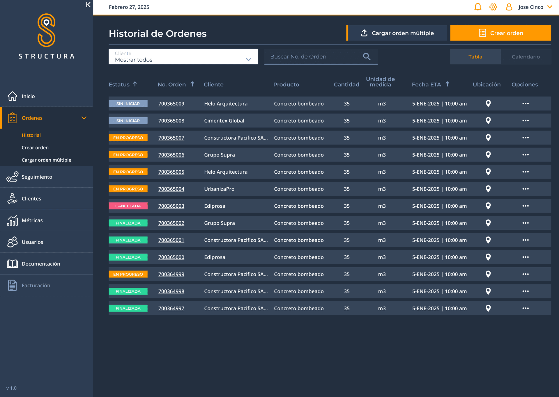Toggle sort on No. Orden column
The height and width of the screenshot is (397, 559).
pos(192,84)
